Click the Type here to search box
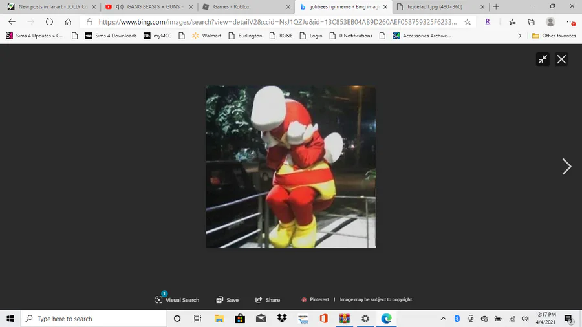 click(94, 319)
